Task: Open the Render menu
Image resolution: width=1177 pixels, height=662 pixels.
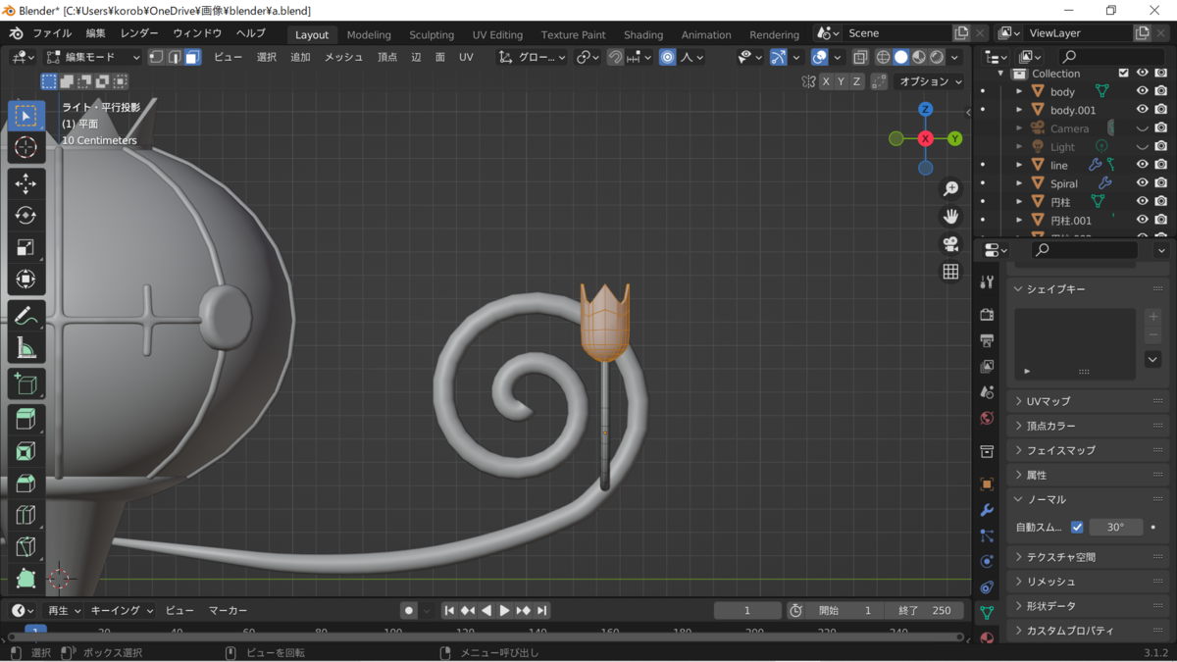Action: point(138,33)
